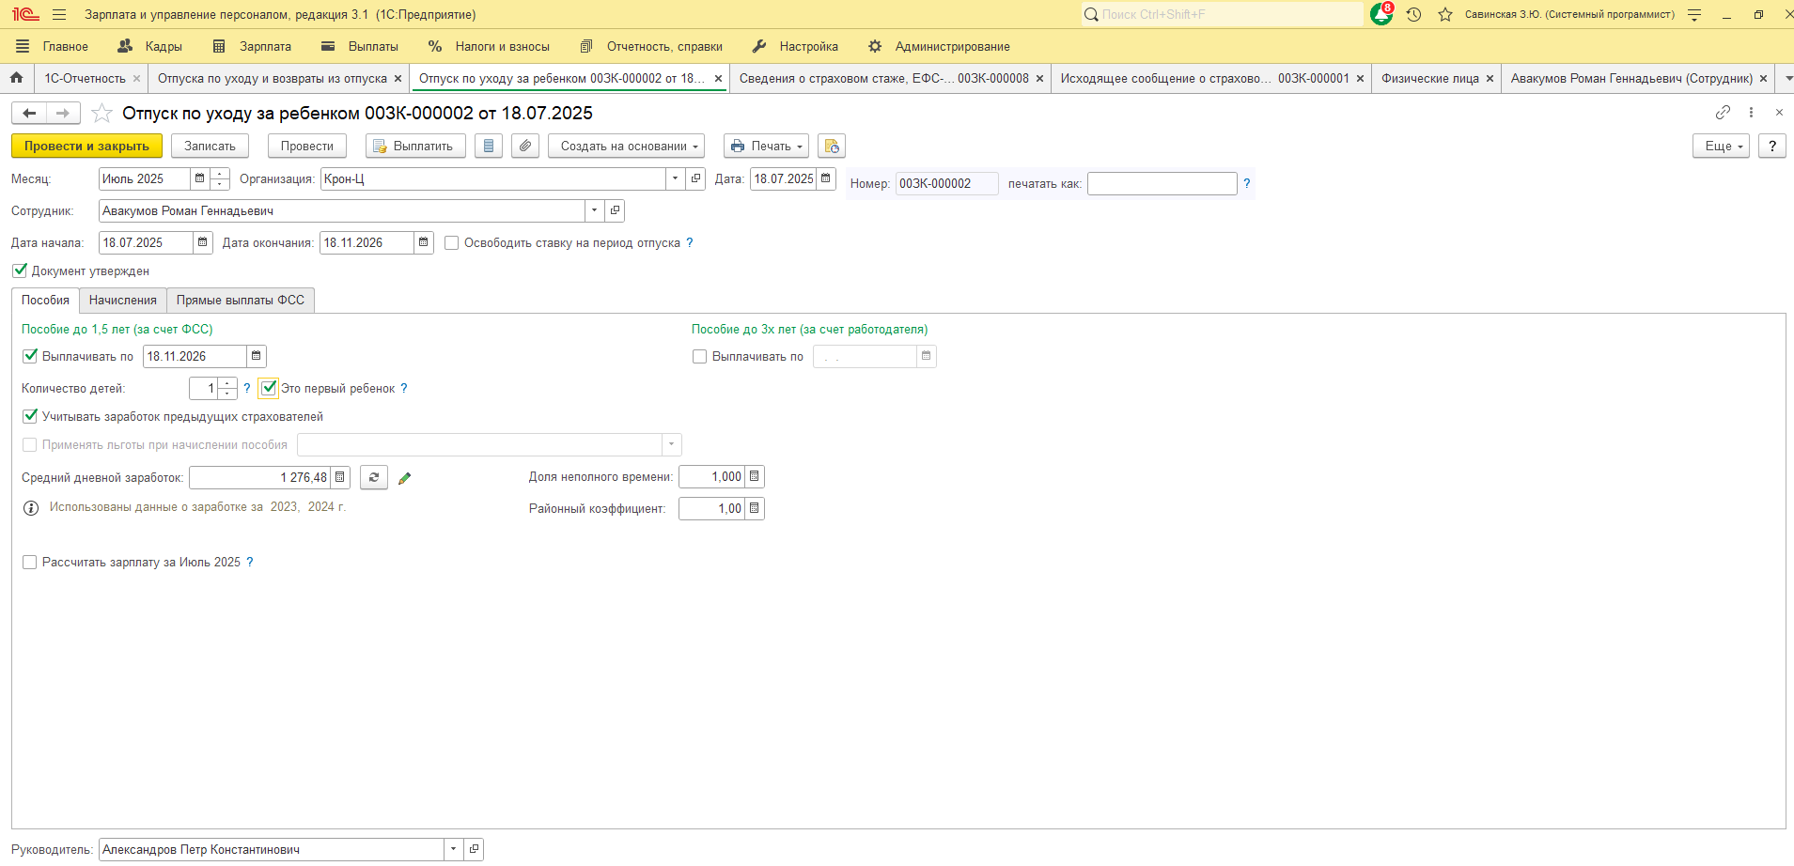
Task: Click the 'печатать как' input field
Action: [1162, 184]
